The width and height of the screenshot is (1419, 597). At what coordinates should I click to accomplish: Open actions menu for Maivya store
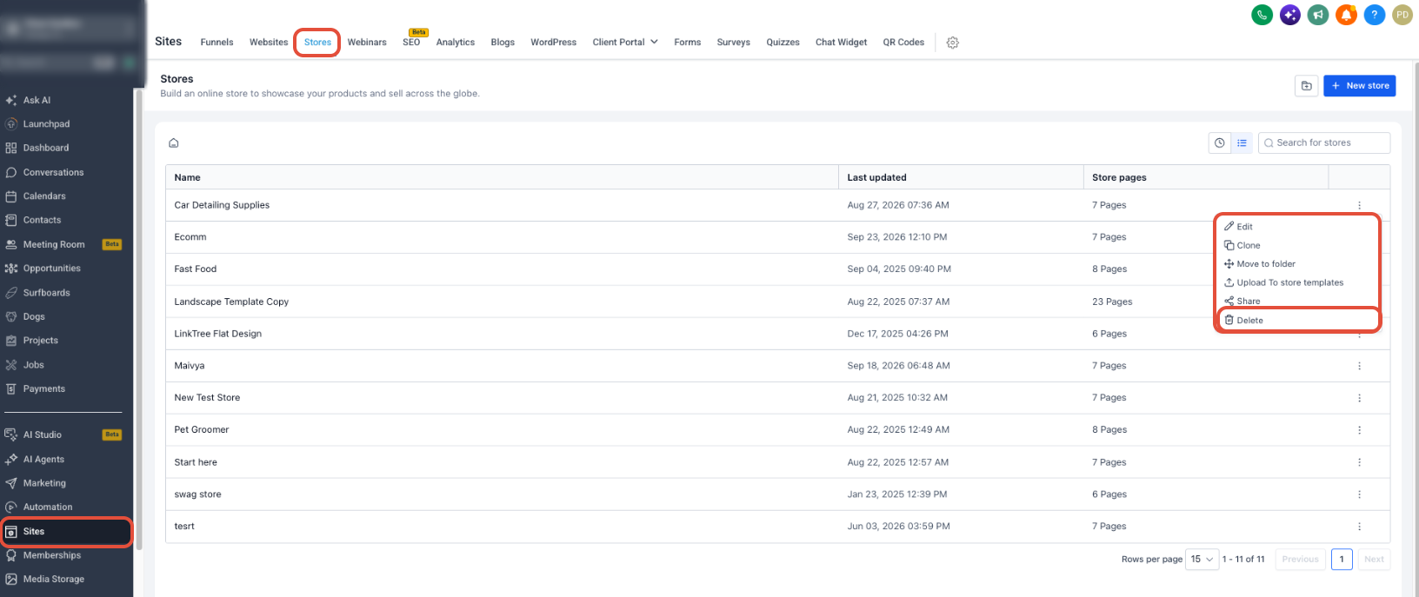click(1359, 366)
